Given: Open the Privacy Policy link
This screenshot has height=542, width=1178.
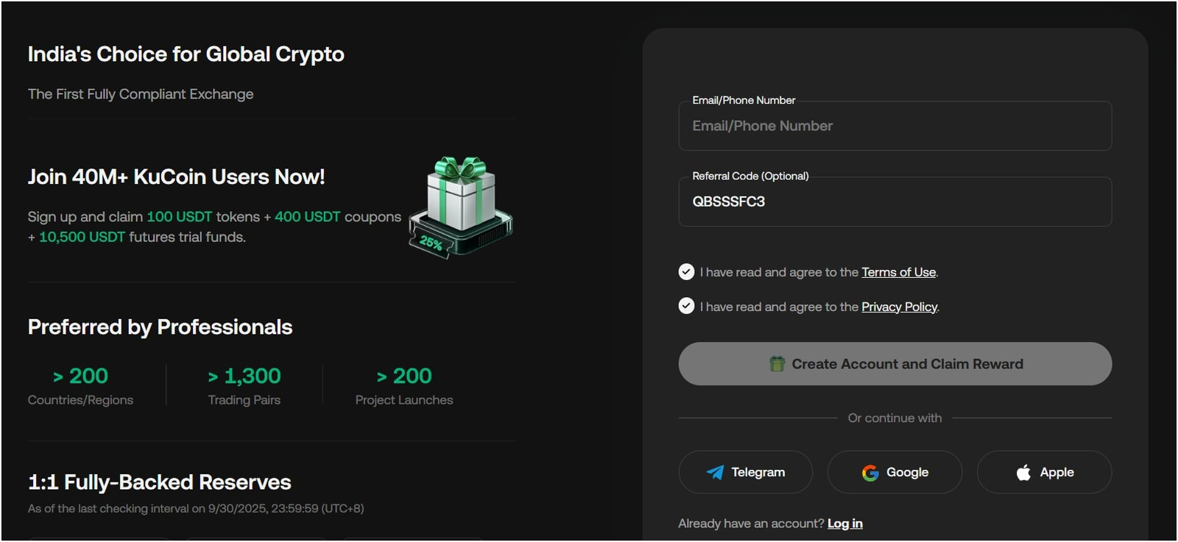Looking at the screenshot, I should 899,307.
